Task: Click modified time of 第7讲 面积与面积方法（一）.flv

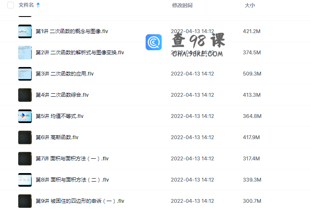Action: pos(192,159)
